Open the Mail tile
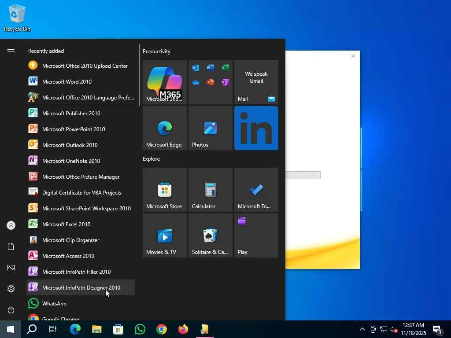 pos(256,82)
